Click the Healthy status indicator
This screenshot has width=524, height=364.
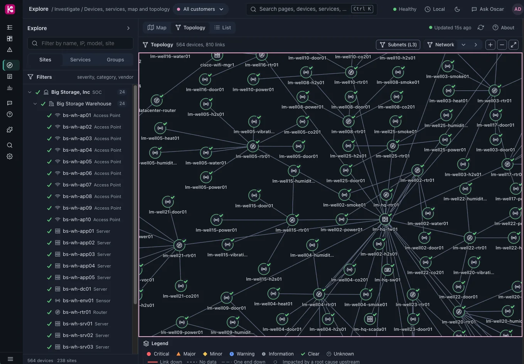pos(404,9)
